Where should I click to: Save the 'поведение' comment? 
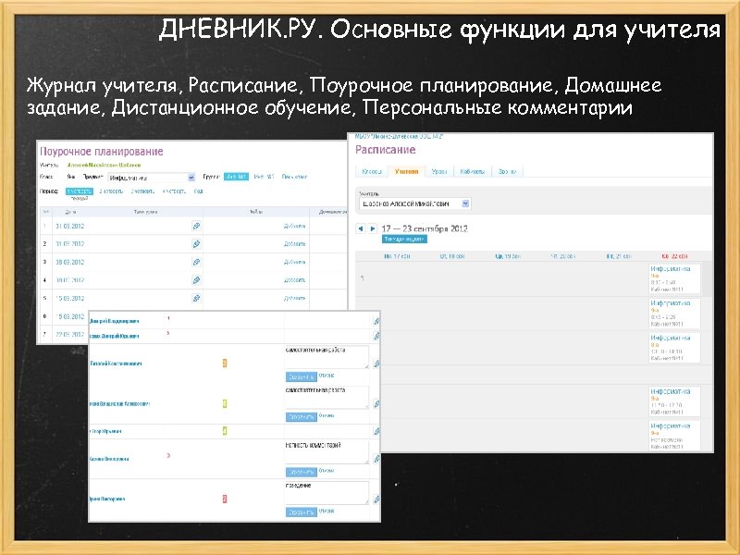pos(302,512)
